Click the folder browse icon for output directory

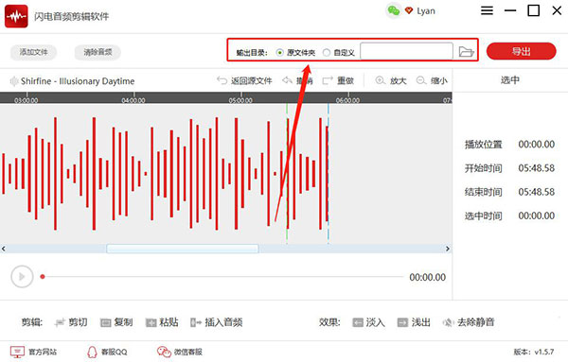[466, 52]
